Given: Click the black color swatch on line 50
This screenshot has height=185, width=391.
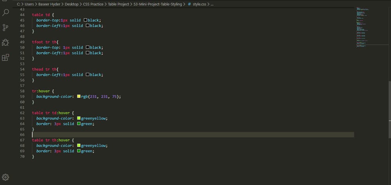Looking at the screenshot, I should pyautogui.click(x=88, y=47).
